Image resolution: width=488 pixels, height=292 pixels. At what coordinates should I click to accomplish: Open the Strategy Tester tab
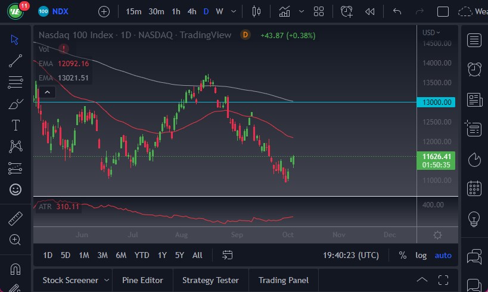tap(210, 280)
